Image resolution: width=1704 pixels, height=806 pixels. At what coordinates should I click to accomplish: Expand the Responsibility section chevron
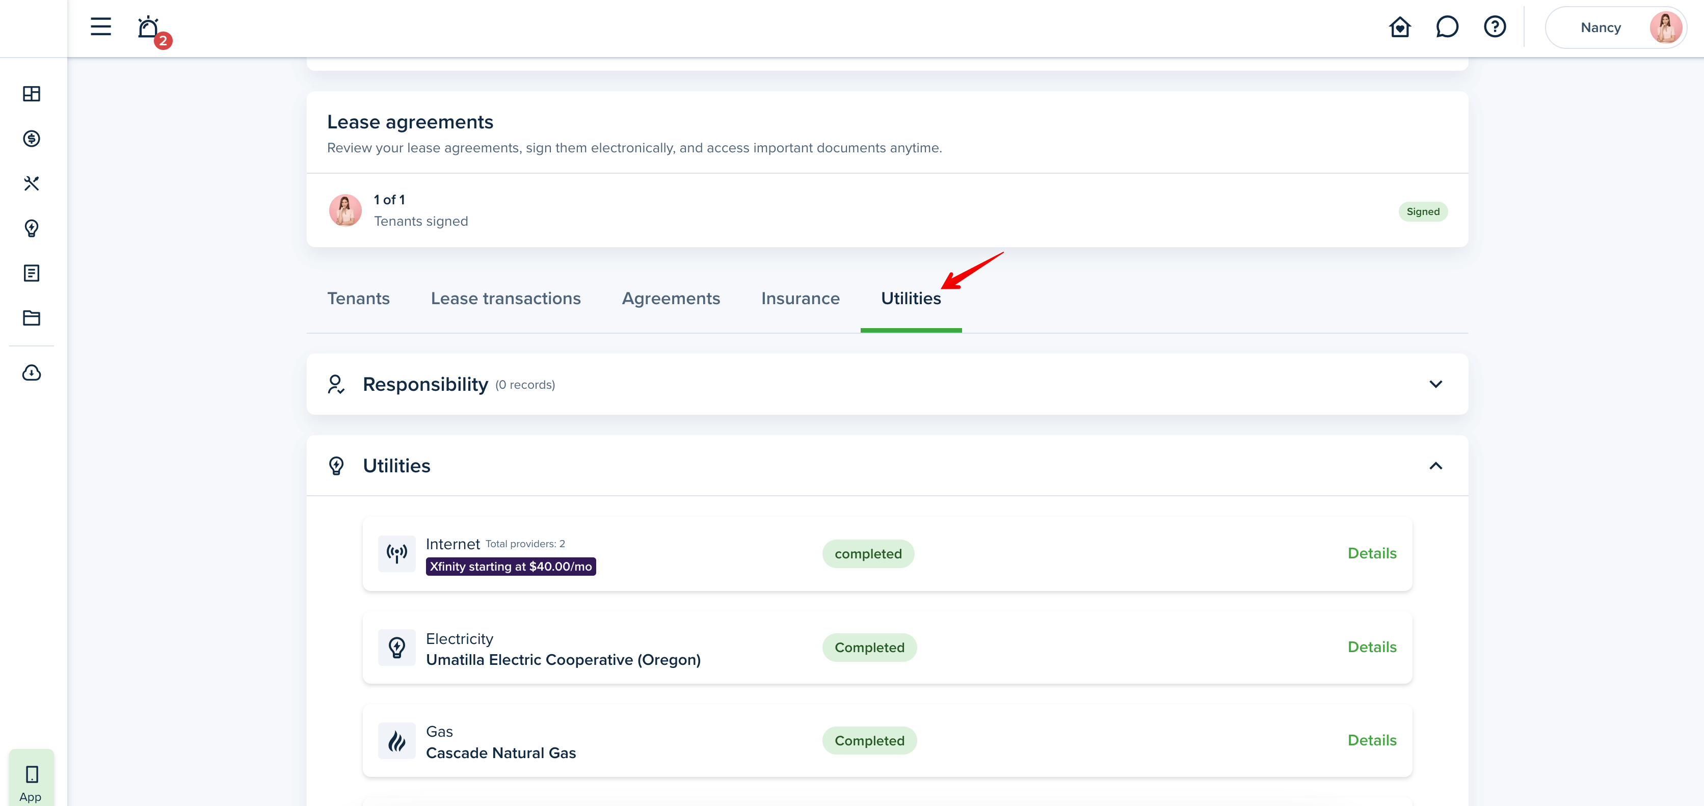[x=1435, y=384]
